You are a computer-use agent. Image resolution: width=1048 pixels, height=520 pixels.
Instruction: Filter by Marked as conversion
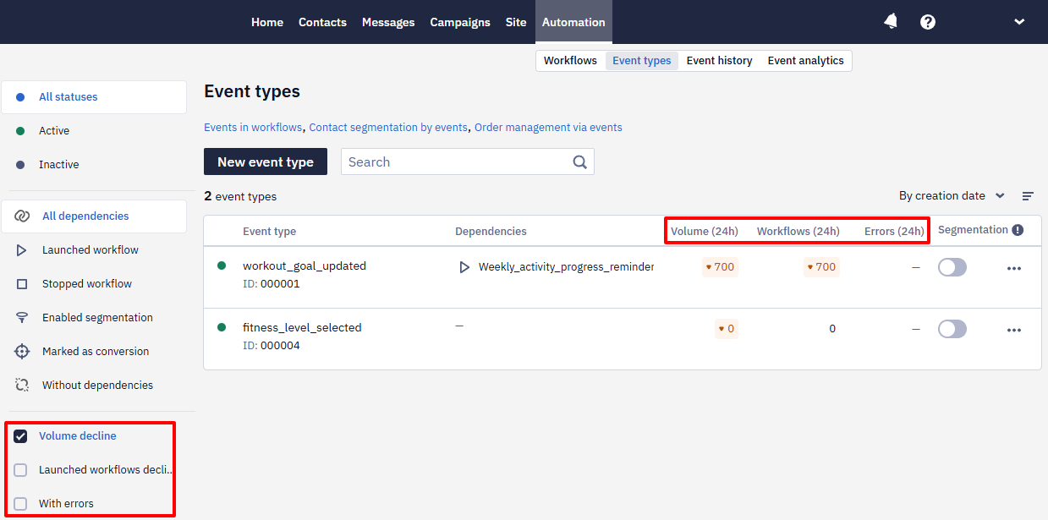pos(94,352)
